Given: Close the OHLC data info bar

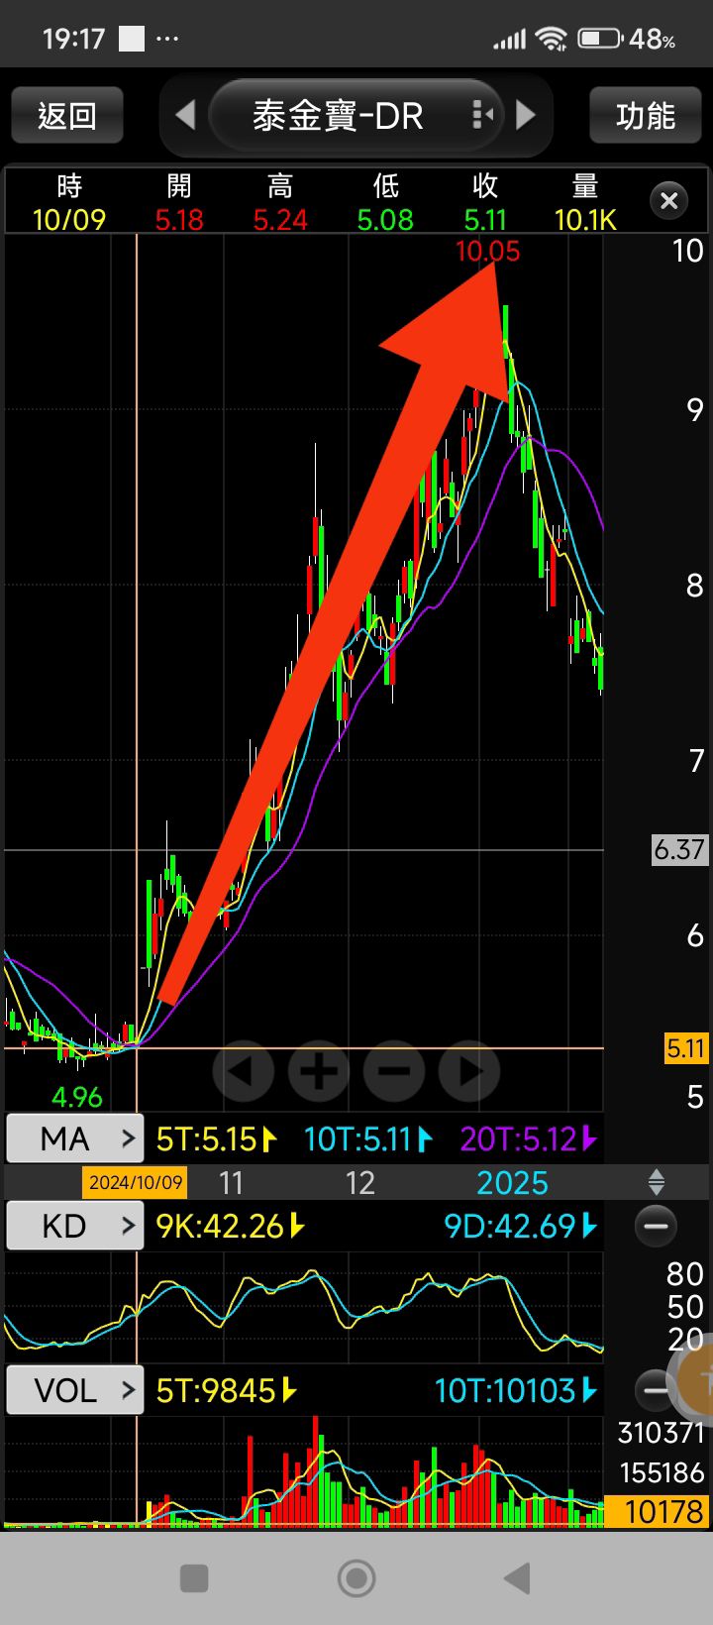Looking at the screenshot, I should click(x=668, y=201).
